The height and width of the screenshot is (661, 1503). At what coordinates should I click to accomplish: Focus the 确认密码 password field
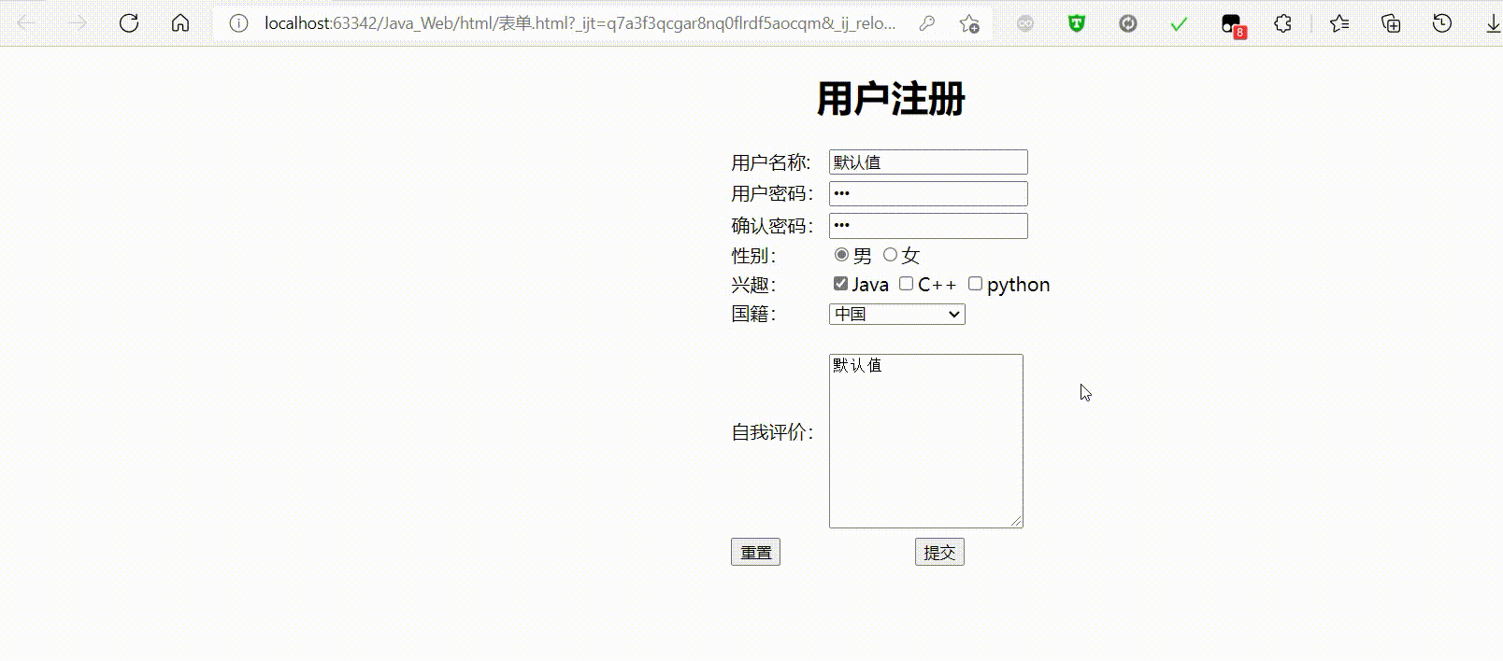pyautogui.click(x=928, y=225)
